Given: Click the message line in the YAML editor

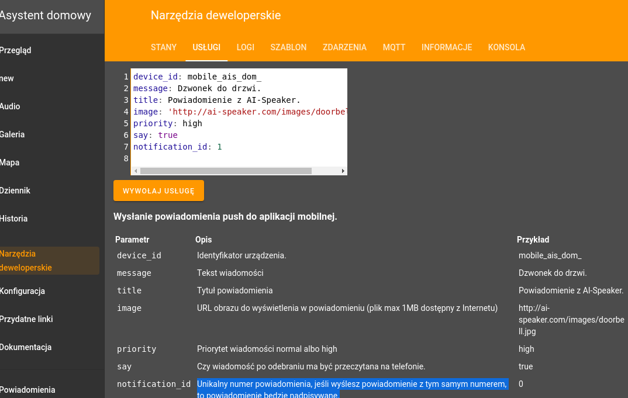Looking at the screenshot, I should pyautogui.click(x=197, y=88).
